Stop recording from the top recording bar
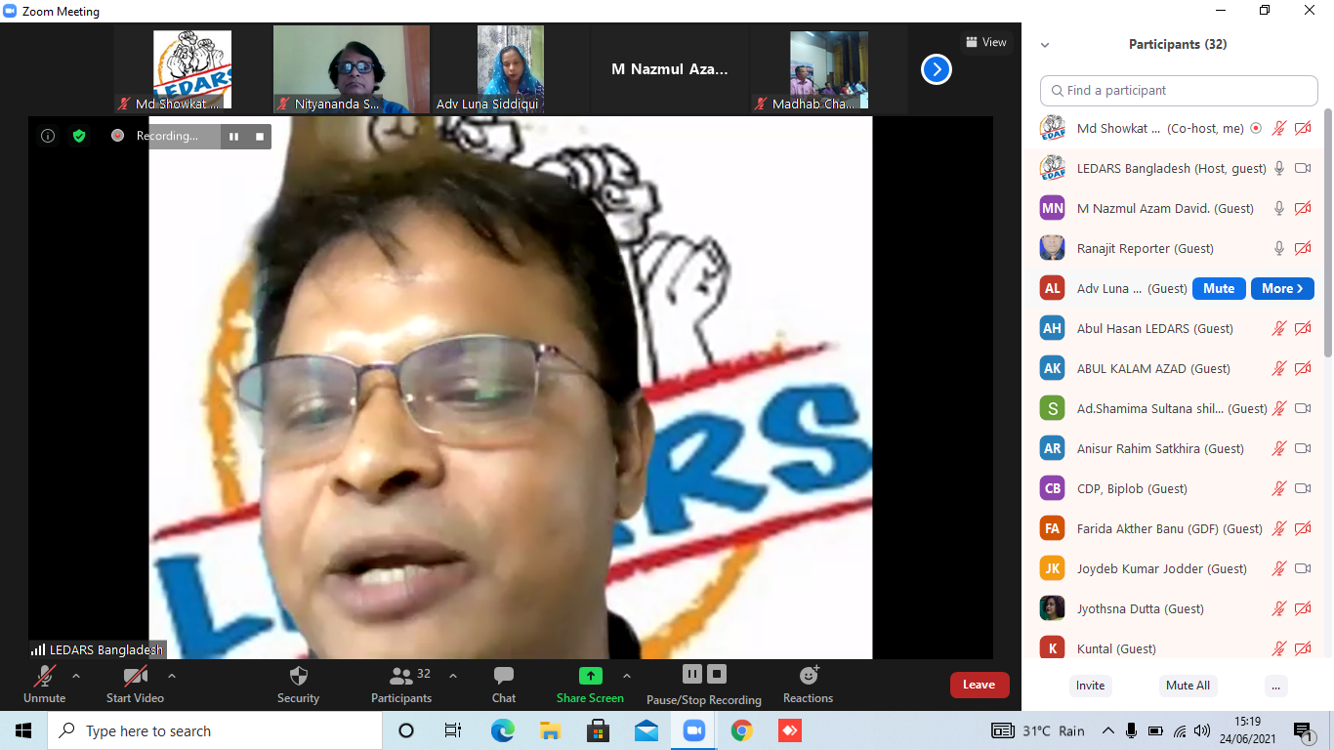The image size is (1334, 750). point(260,136)
